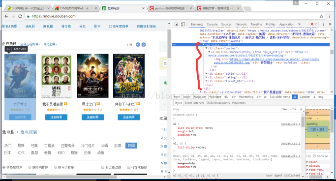Show more DevTools tabs with chevron
Viewport: 336px width, 181px height.
[x=300, y=24]
